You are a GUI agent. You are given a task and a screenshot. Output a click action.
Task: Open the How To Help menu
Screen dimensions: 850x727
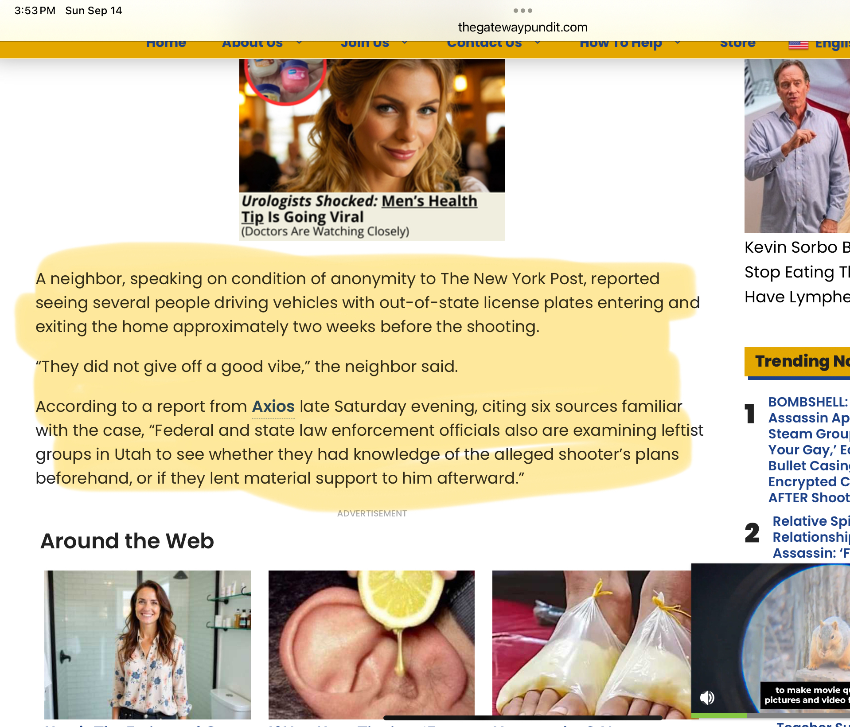click(x=620, y=43)
